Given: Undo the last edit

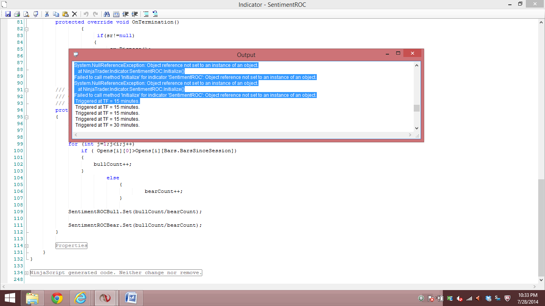Looking at the screenshot, I should click(x=85, y=14).
